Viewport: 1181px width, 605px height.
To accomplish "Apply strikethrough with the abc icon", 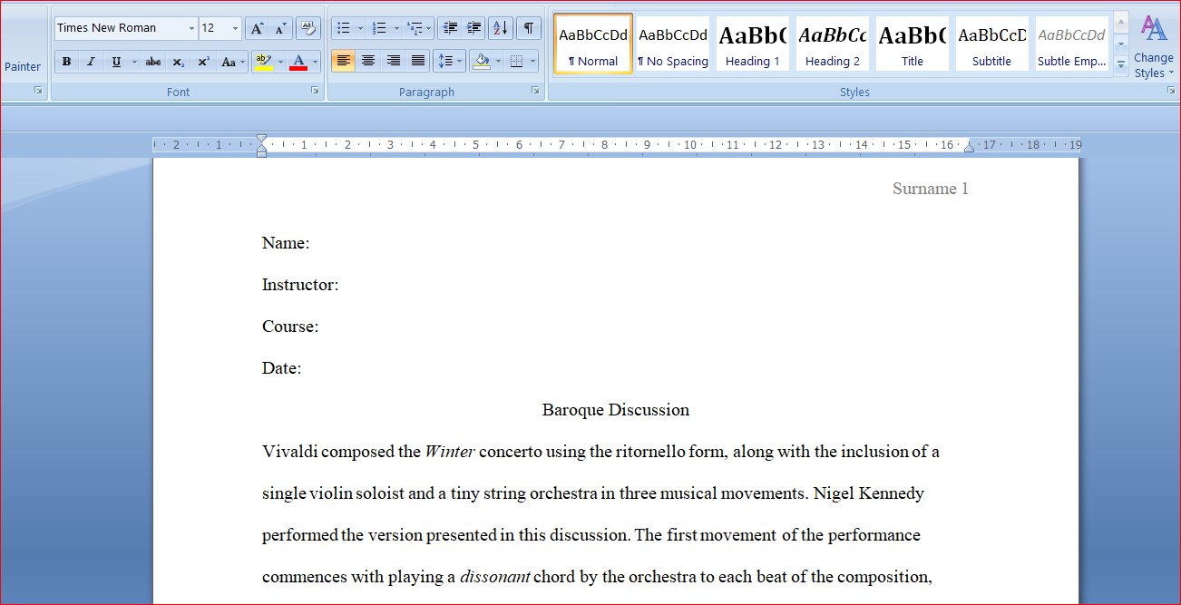I will coord(153,62).
